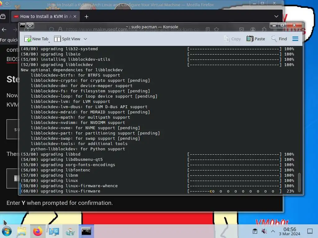Open a new Firefox tab with plus button
Image resolution: width=318 pixels, height=238 pixels.
click(86, 17)
